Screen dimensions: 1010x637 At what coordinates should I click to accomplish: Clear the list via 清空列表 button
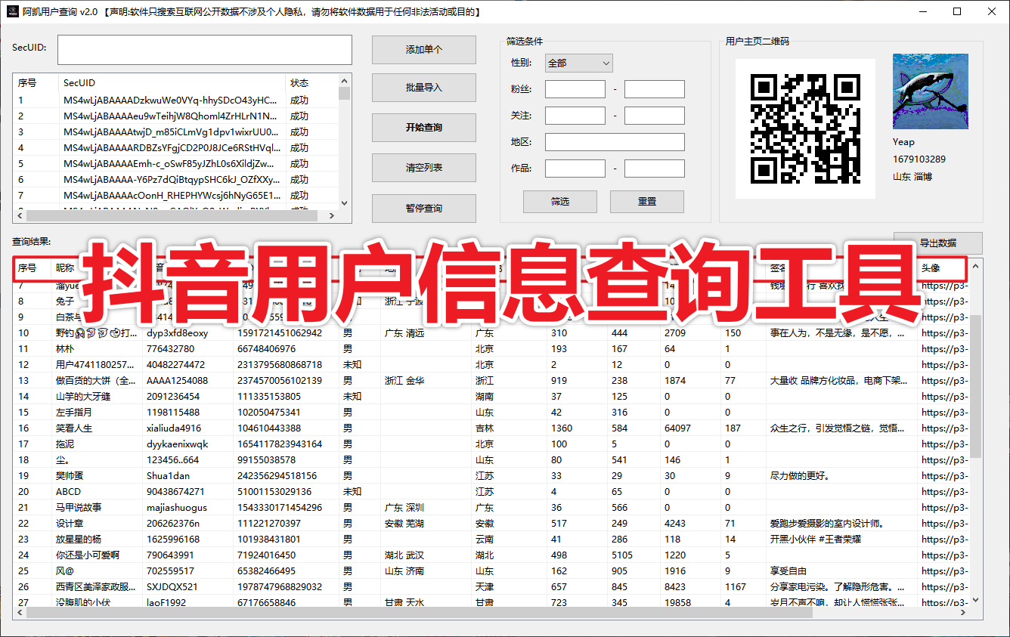423,167
